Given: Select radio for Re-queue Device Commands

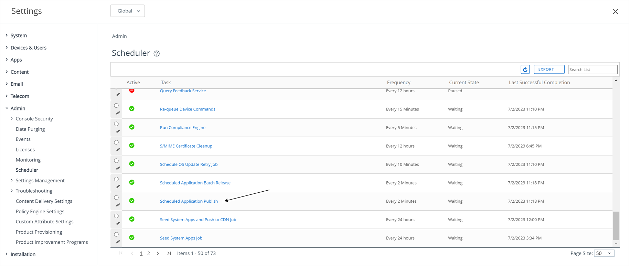Looking at the screenshot, I should point(116,106).
